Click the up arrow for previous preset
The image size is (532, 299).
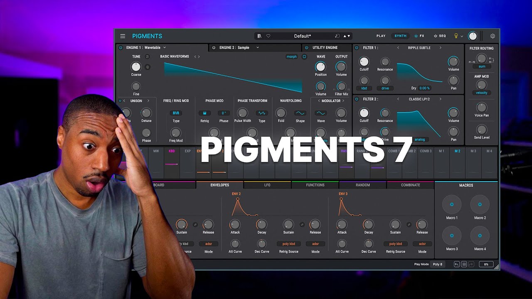344,36
